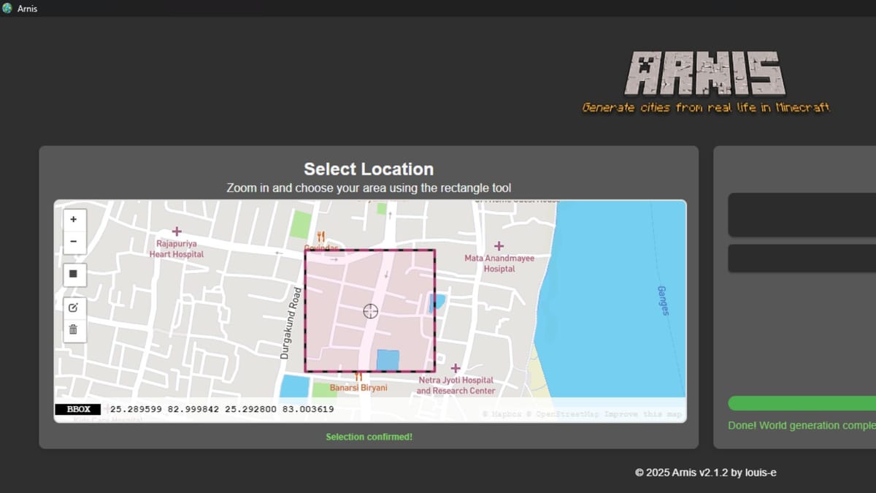
Task: Click the green progress bar
Action: coord(802,402)
